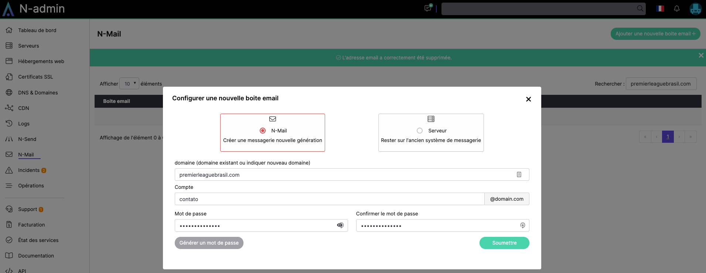The width and height of the screenshot is (706, 273).
Task: Click the envelope icon on N-Mail card
Action: tap(273, 119)
